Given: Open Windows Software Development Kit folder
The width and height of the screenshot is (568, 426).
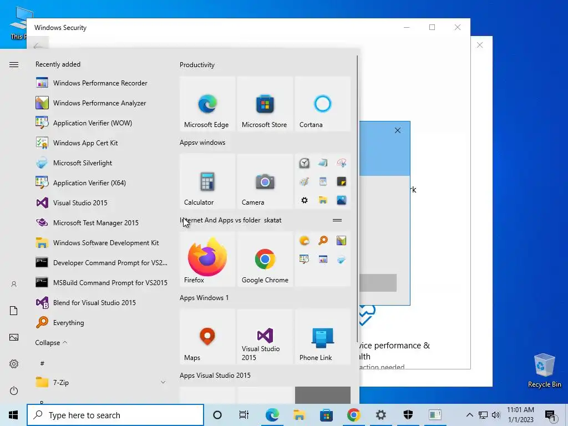Looking at the screenshot, I should [x=102, y=242].
